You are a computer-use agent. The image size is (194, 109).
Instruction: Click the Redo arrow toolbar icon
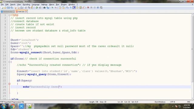coord(40,8)
